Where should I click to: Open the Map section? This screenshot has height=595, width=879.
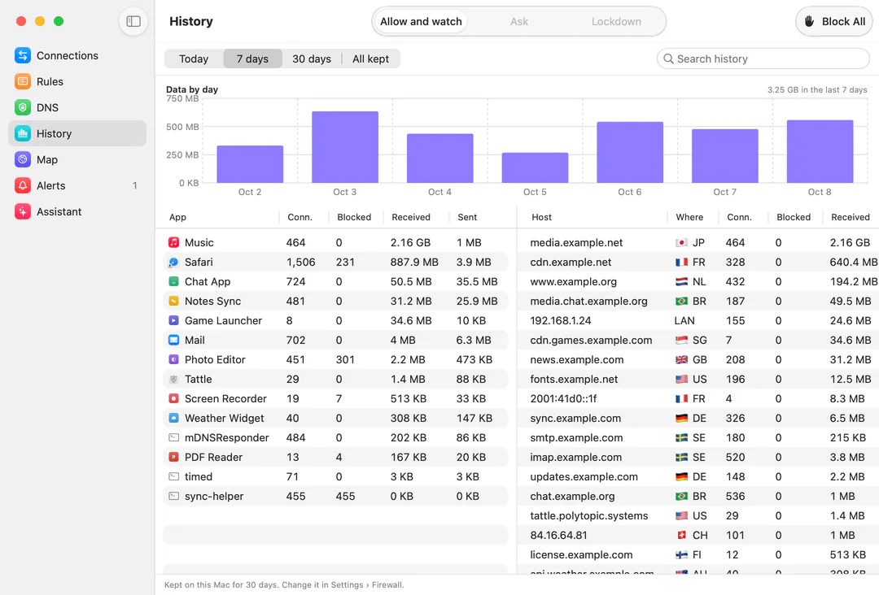tap(77, 159)
